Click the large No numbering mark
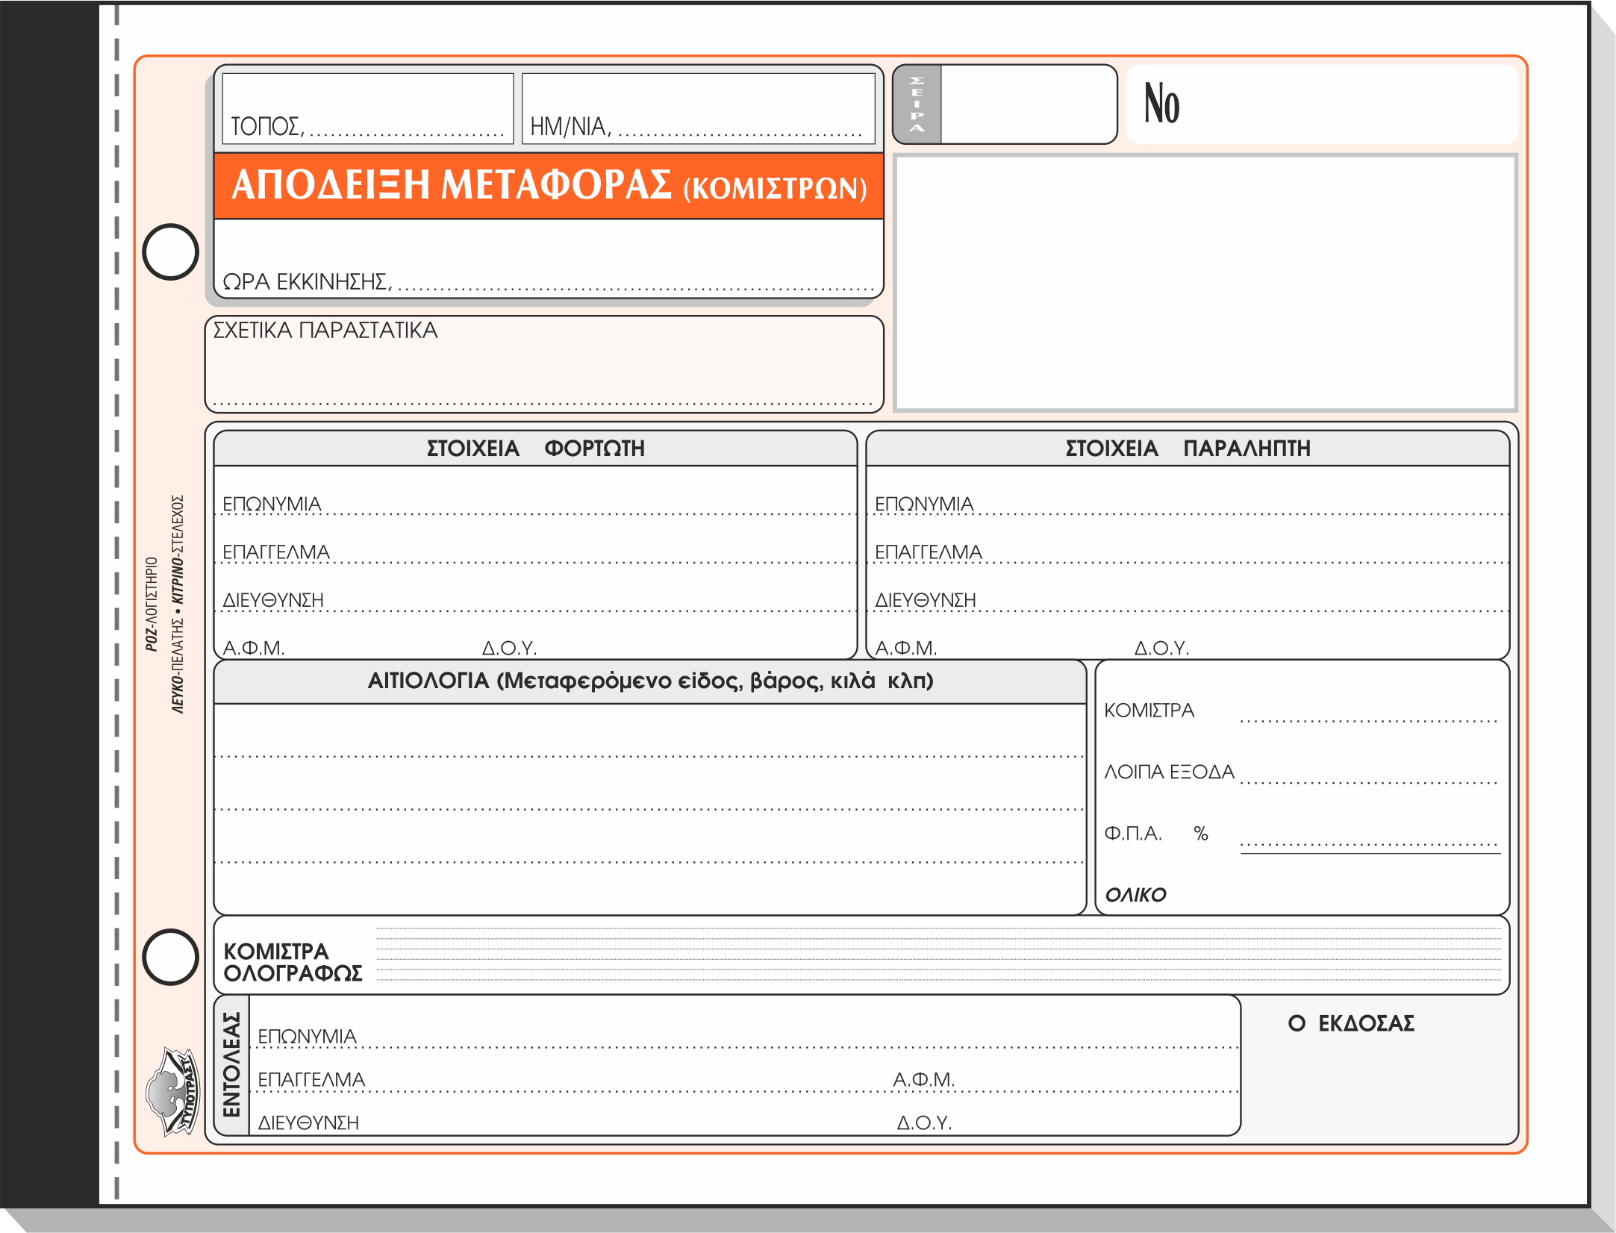The image size is (1616, 1233). (x=1161, y=104)
